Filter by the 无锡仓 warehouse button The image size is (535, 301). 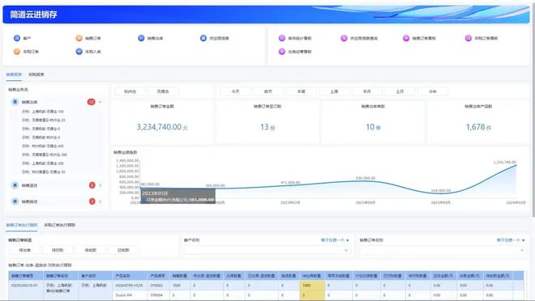tap(163, 91)
